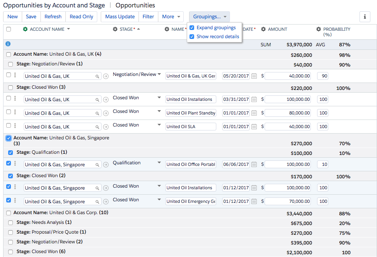Click the New button

click(13, 17)
